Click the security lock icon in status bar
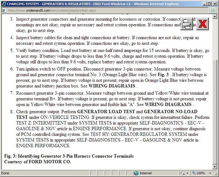 point(182,173)
